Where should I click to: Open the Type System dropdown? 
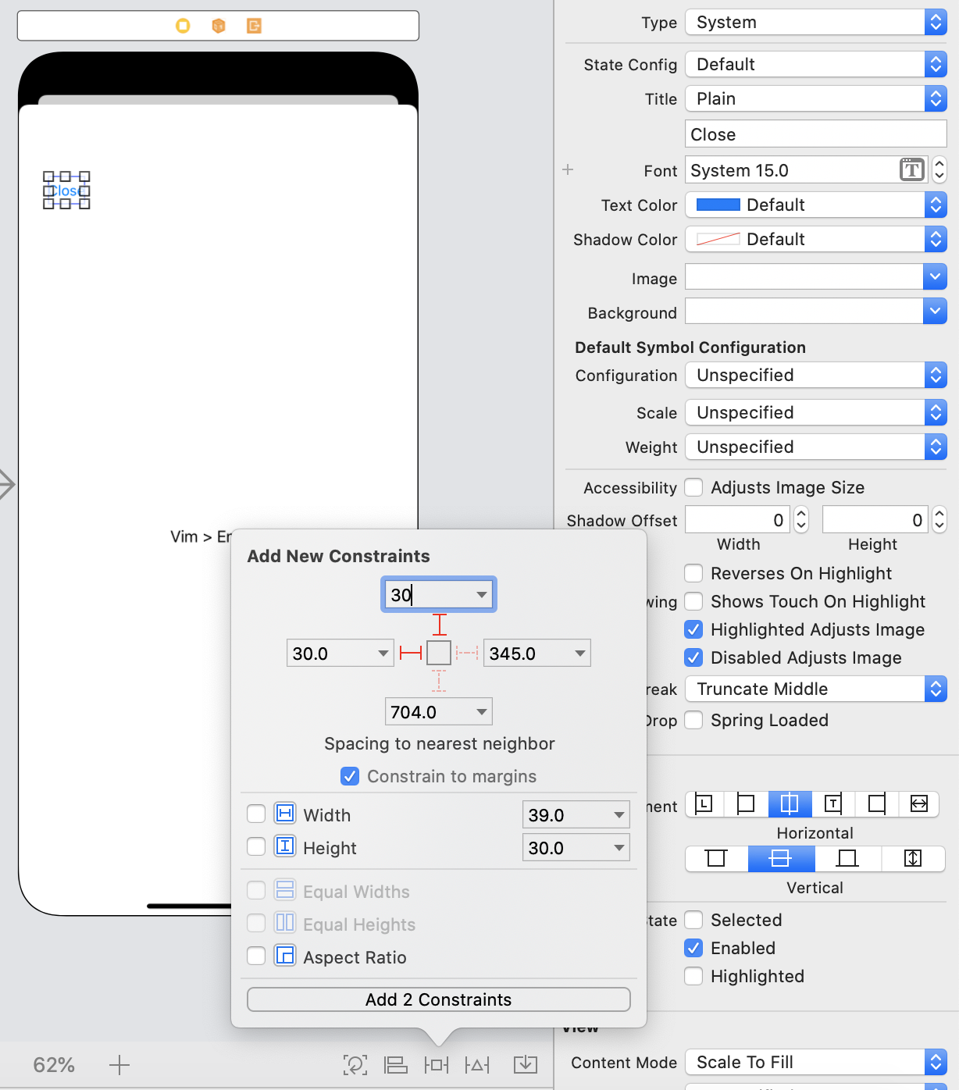pos(816,22)
